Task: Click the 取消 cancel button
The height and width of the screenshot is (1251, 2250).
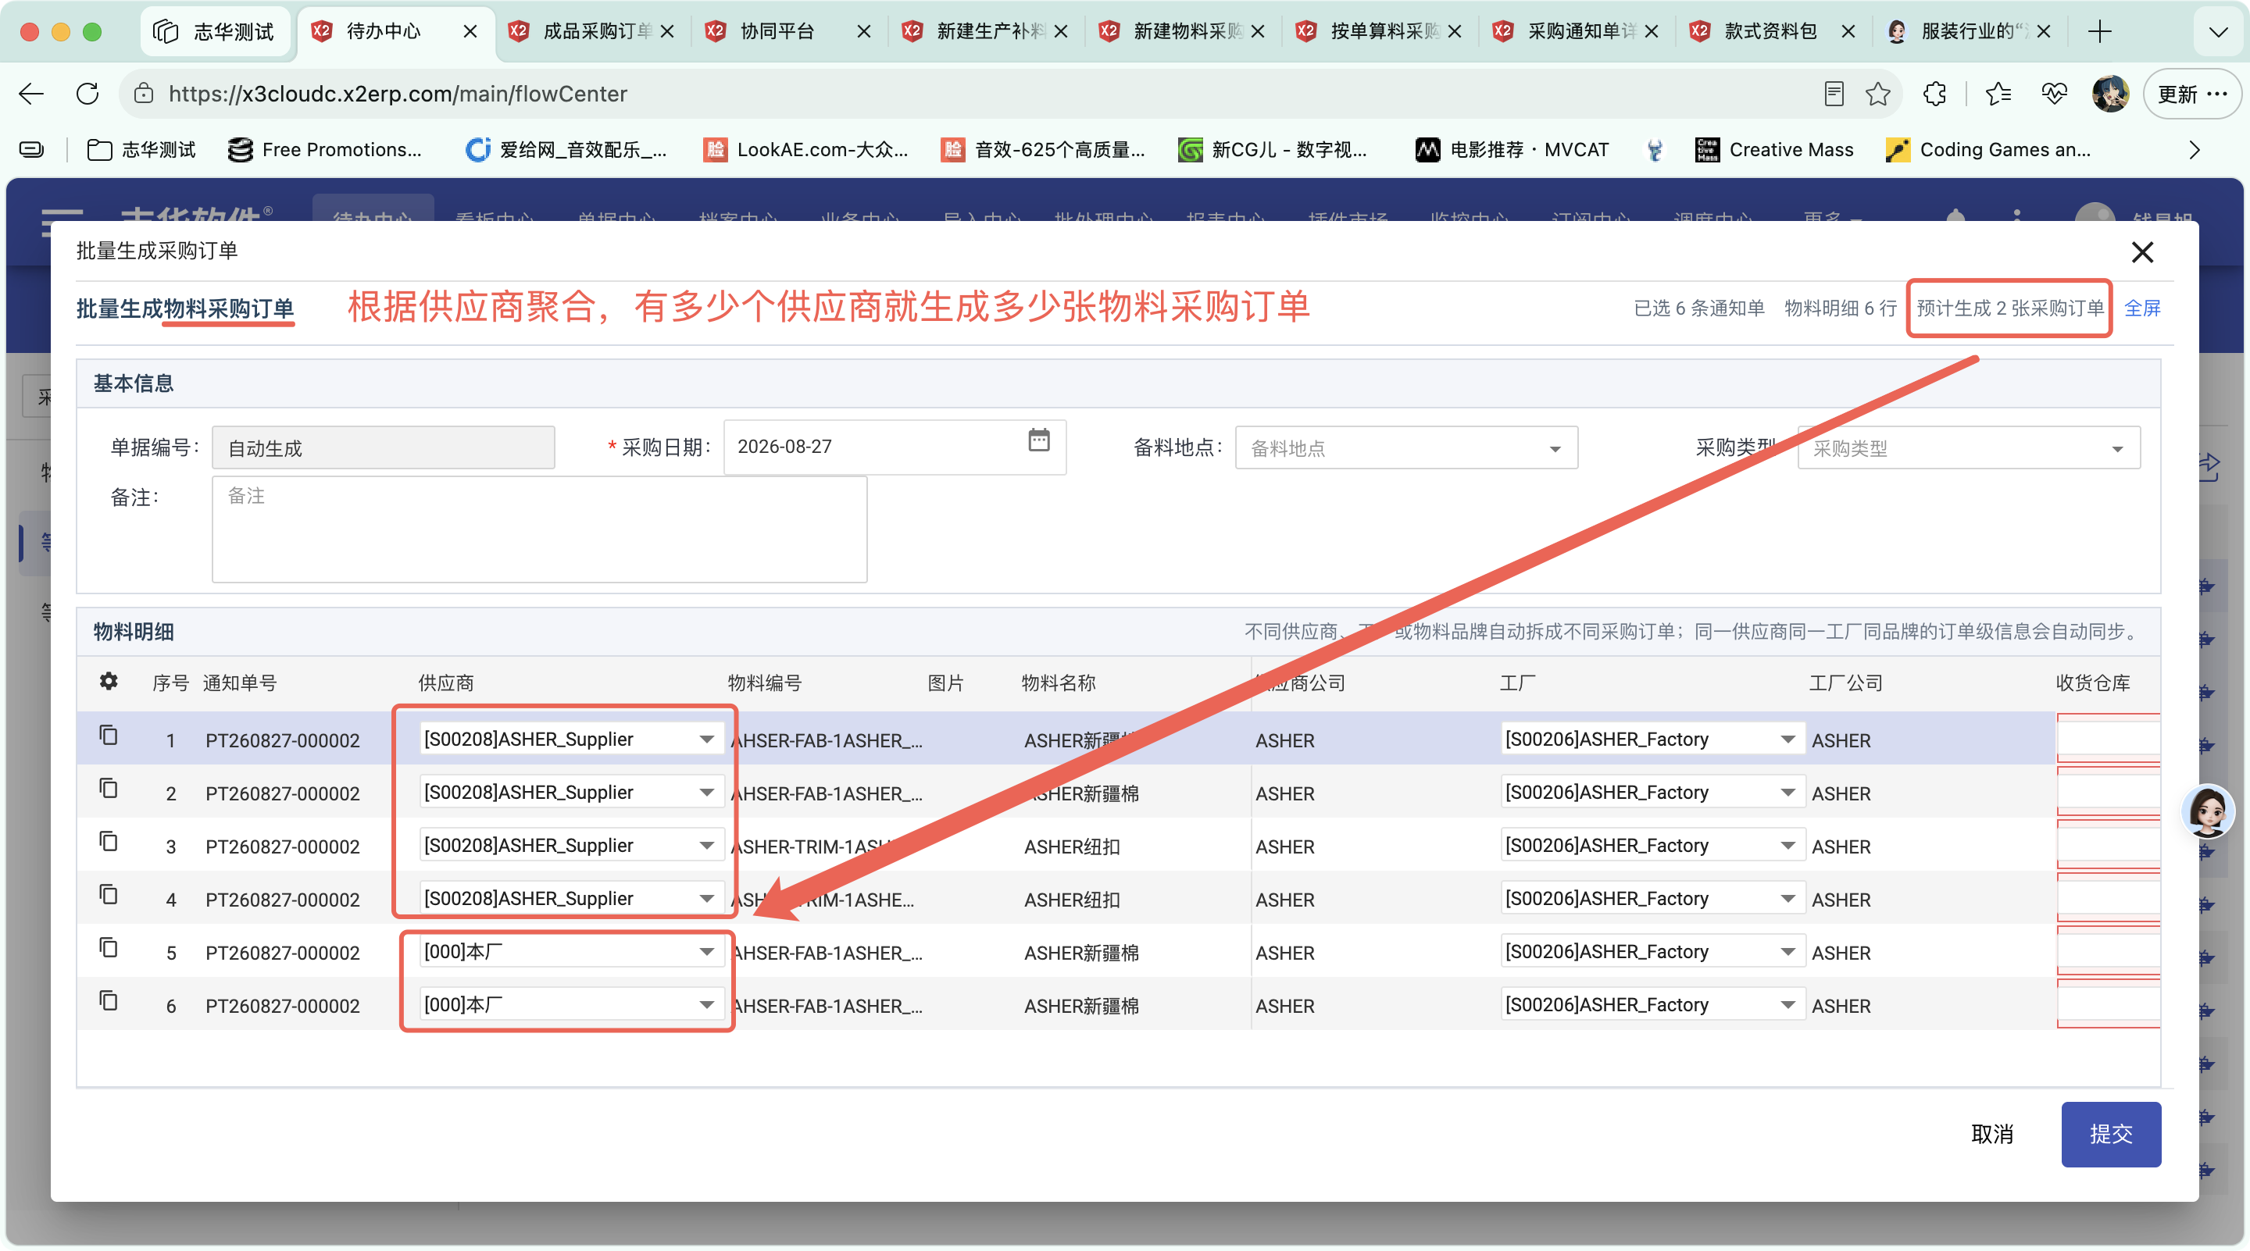Action: 1991,1134
